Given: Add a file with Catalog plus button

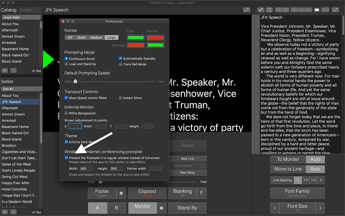Looking at the screenshot, I should [x=5, y=70].
